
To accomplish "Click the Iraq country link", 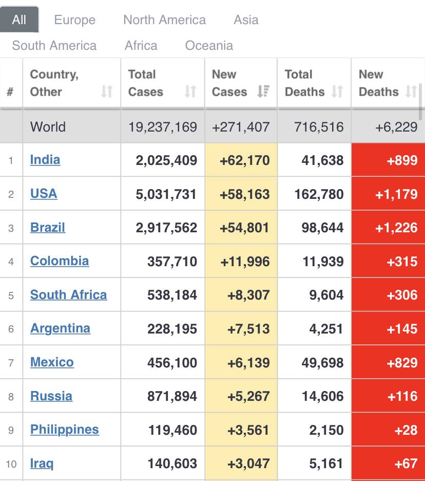I will [x=42, y=464].
